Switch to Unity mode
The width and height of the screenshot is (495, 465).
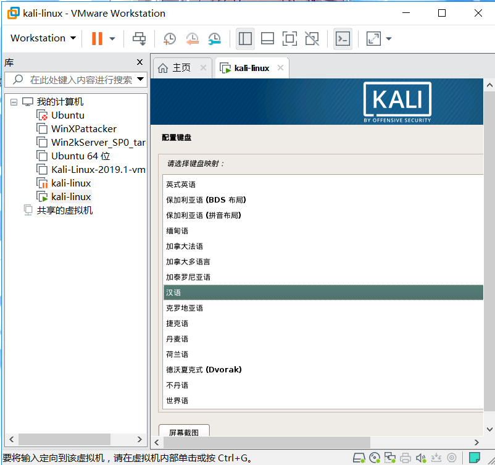coord(312,38)
